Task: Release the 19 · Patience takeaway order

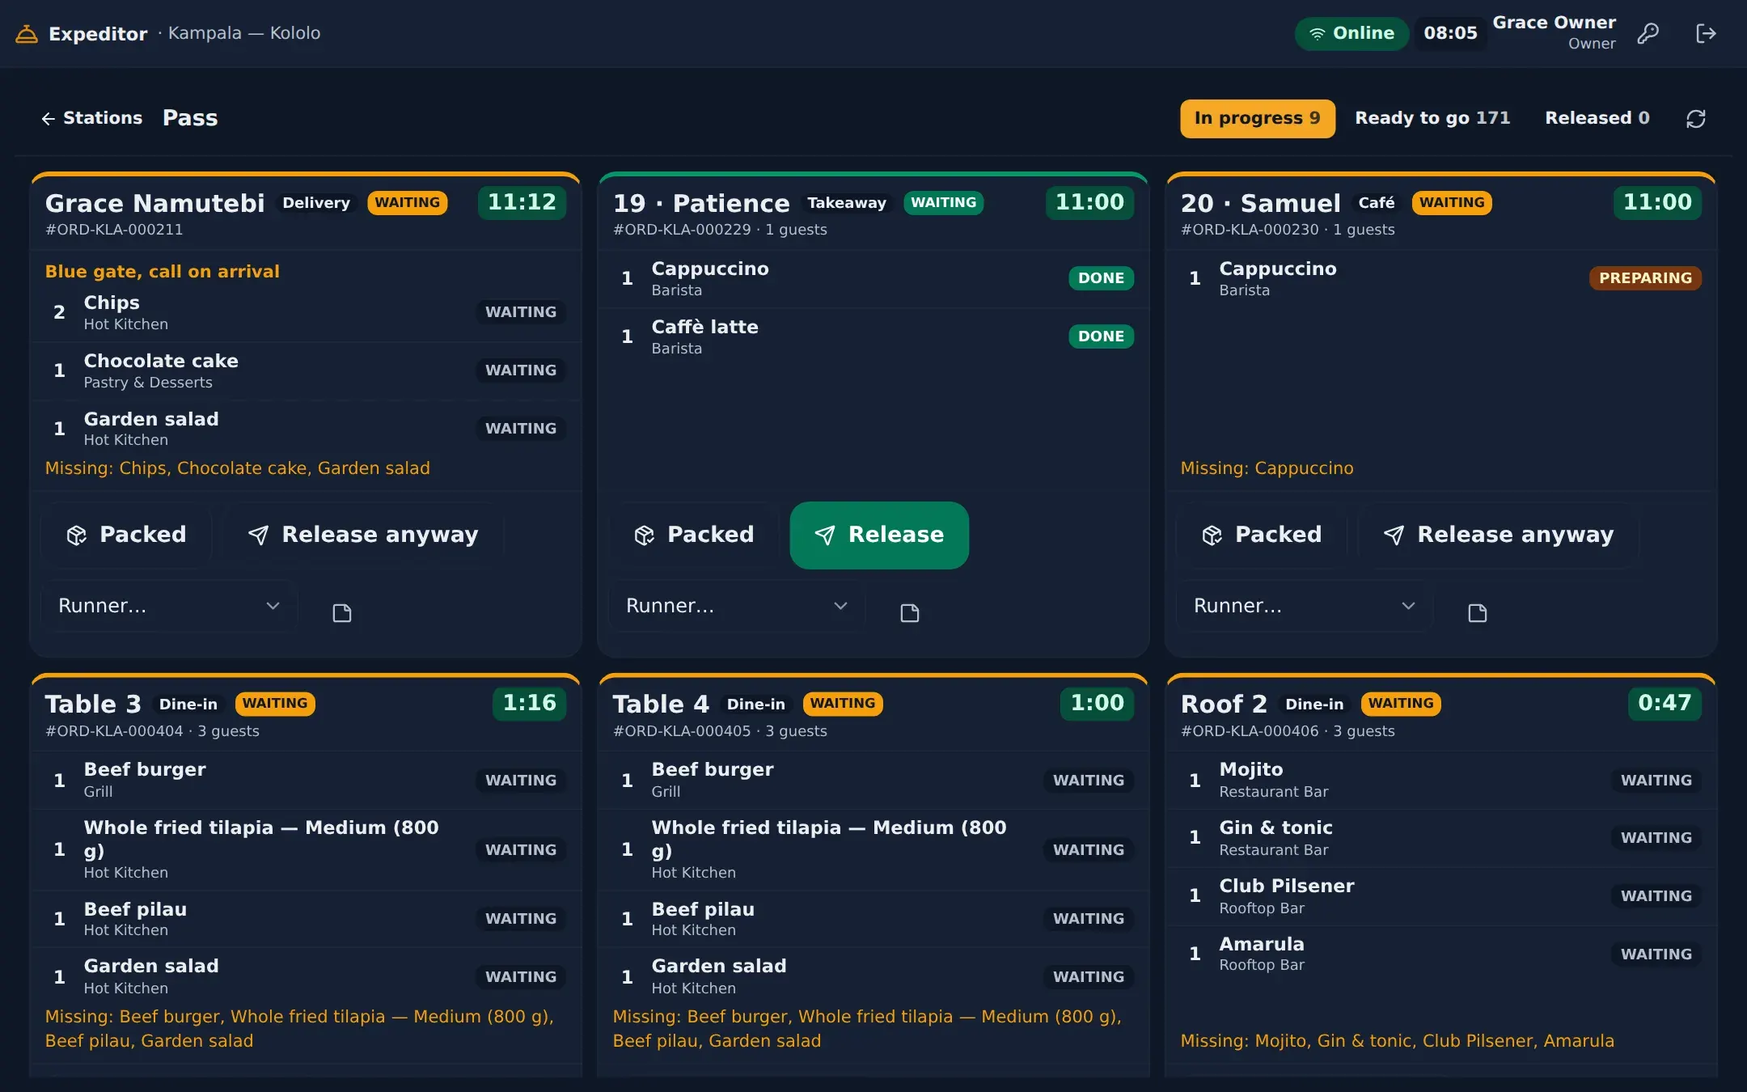Action: coord(879,535)
